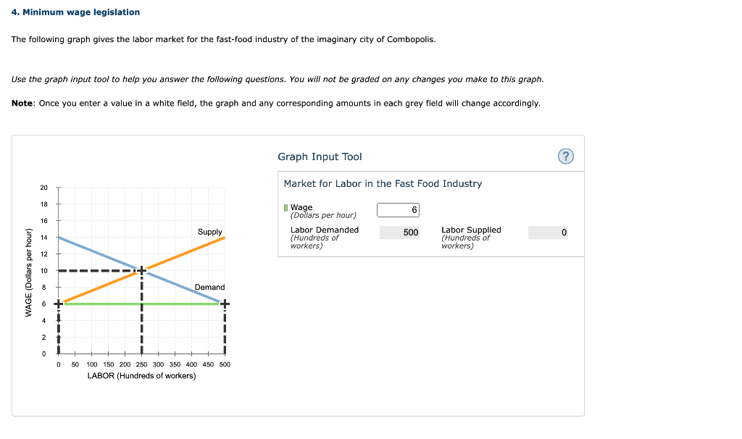The image size is (742, 439).
Task: Click the Graph Input Tool heading
Action: click(x=320, y=156)
